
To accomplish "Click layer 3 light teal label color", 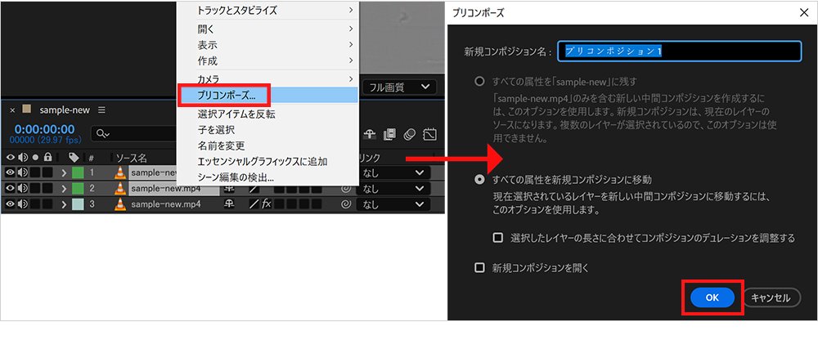I will pos(78,204).
